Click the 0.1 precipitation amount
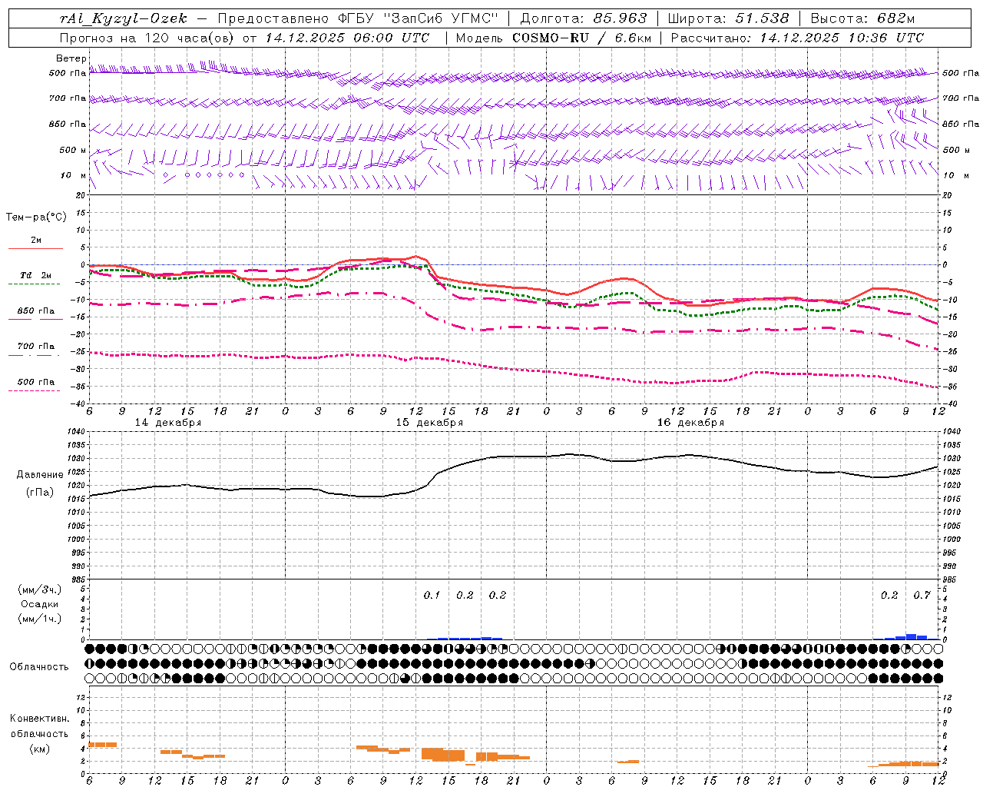Screen dimensions: 983x787 pos(432,596)
